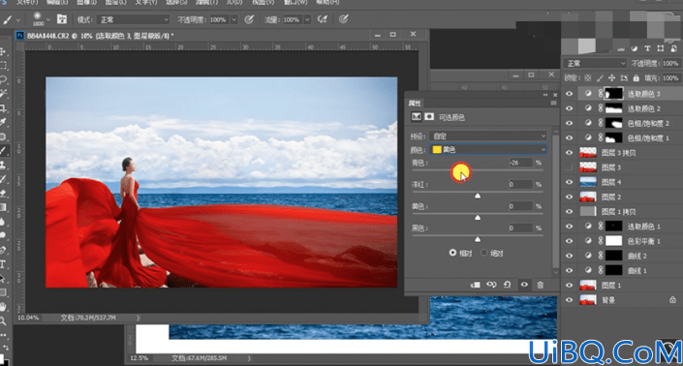Hide the 选取颜色 3 layer
683x366 pixels.
tap(569, 94)
